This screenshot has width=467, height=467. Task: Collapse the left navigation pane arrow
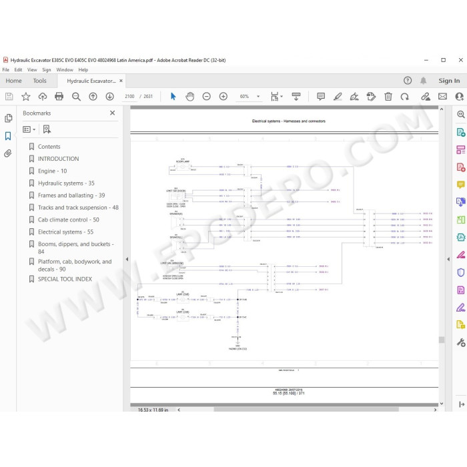pyautogui.click(x=127, y=259)
